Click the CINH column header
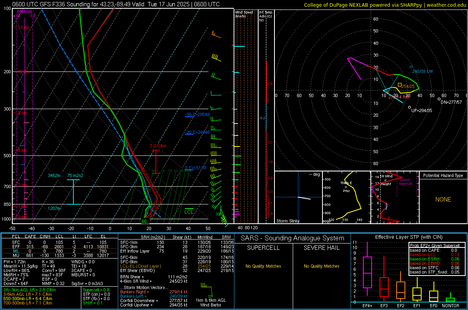Image resolution: width=468 pixels, height=310 pixels. click(x=45, y=236)
